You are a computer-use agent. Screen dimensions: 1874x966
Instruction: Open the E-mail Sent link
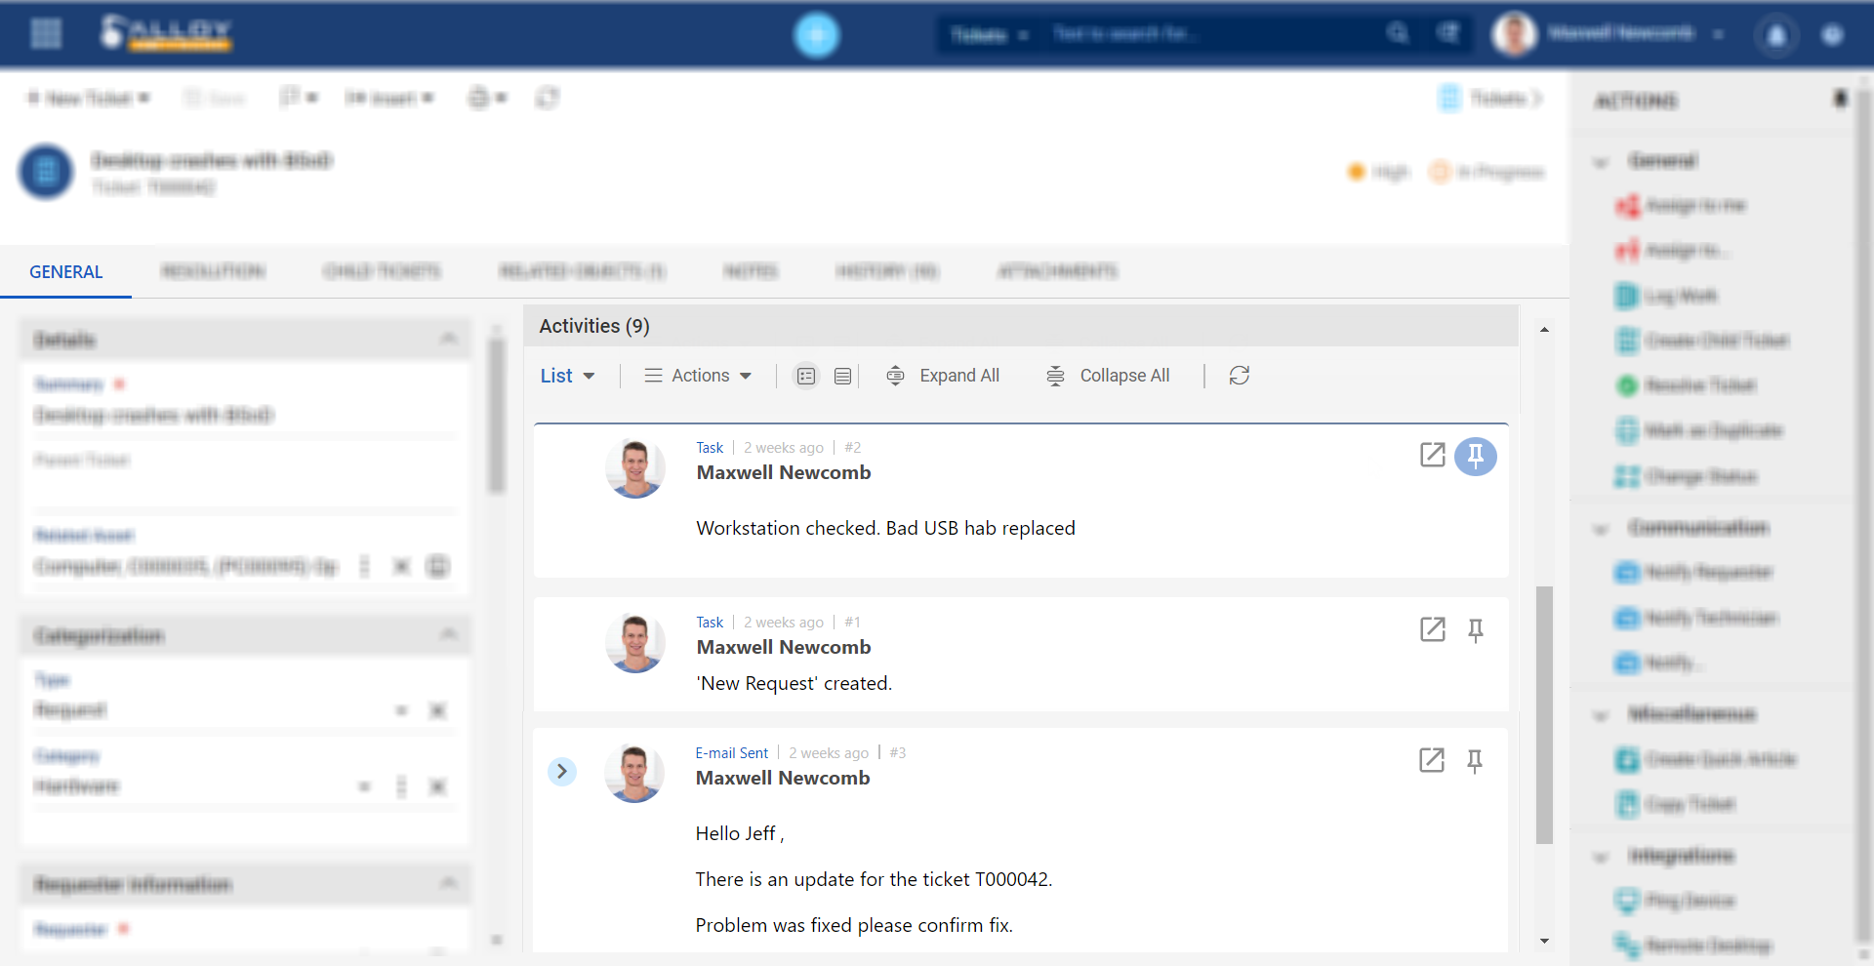(732, 753)
